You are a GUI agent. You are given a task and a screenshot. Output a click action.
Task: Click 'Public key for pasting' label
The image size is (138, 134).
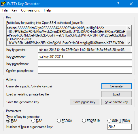[x=45, y=23]
